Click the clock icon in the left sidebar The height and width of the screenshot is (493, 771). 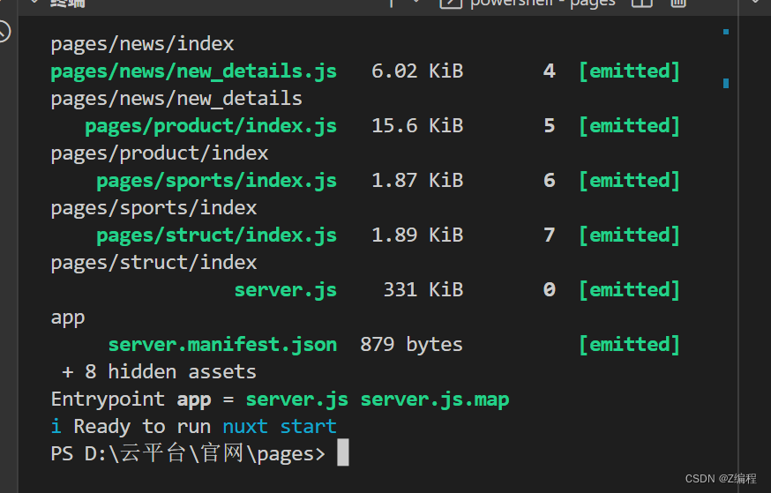(4, 32)
